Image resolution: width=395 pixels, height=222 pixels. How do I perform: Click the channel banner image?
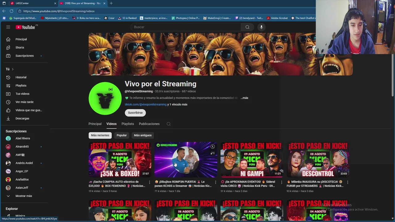220,54
